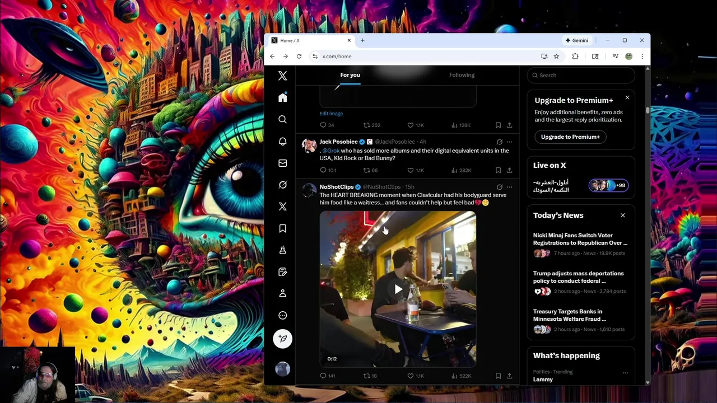Image resolution: width=717 pixels, height=403 pixels.
Task: Click Grok action icon on Jack Posobiec post
Action: tap(499, 142)
